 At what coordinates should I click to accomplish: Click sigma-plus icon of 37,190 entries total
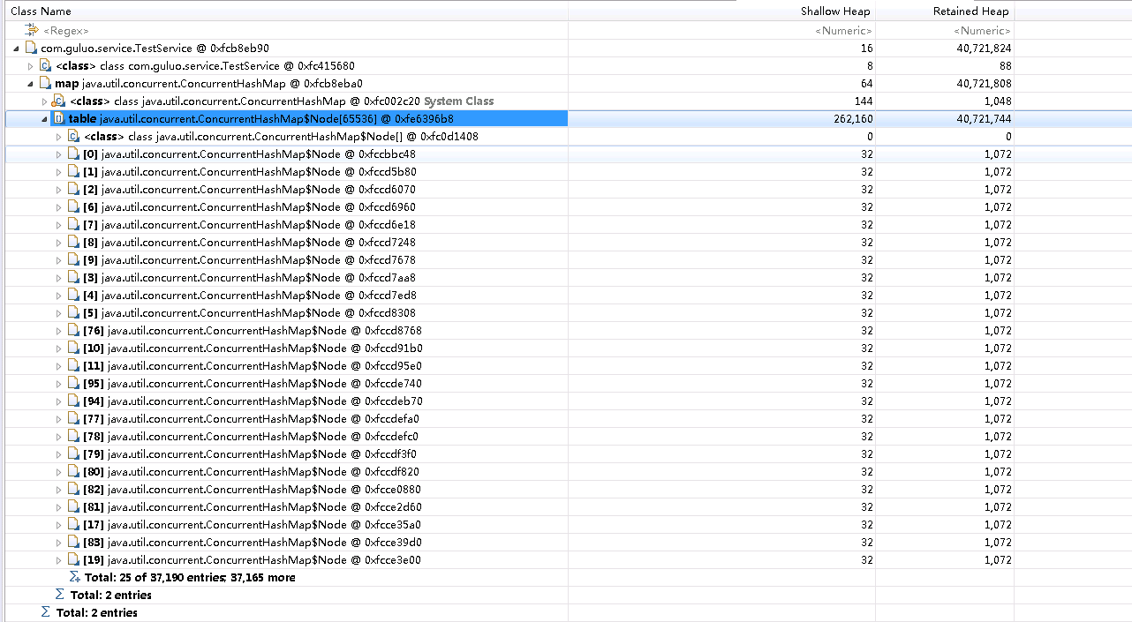tap(74, 578)
